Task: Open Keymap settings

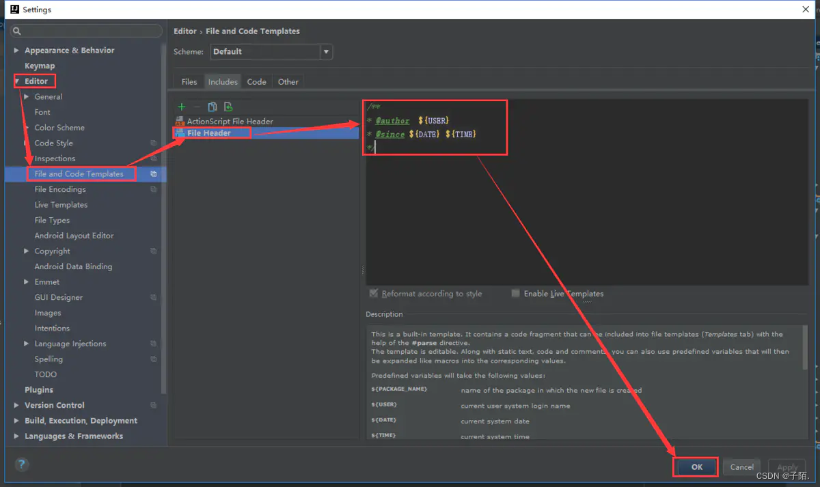Action: coord(40,66)
